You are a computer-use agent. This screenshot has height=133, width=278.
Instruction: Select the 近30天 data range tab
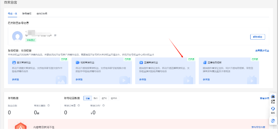[x=114, y=98]
